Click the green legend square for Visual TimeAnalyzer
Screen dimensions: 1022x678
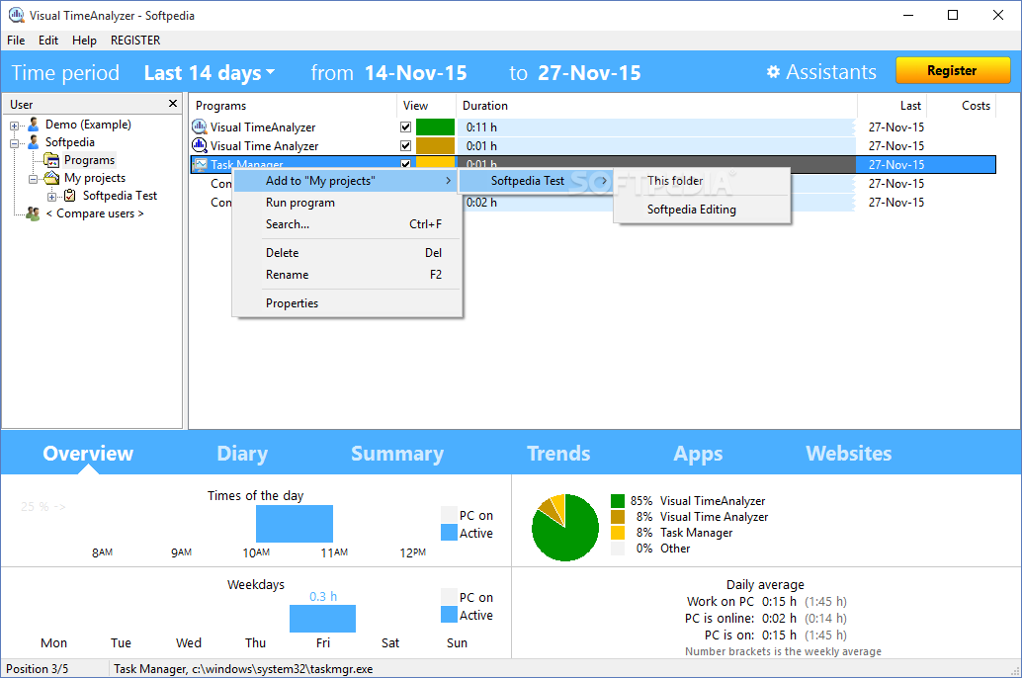[618, 501]
